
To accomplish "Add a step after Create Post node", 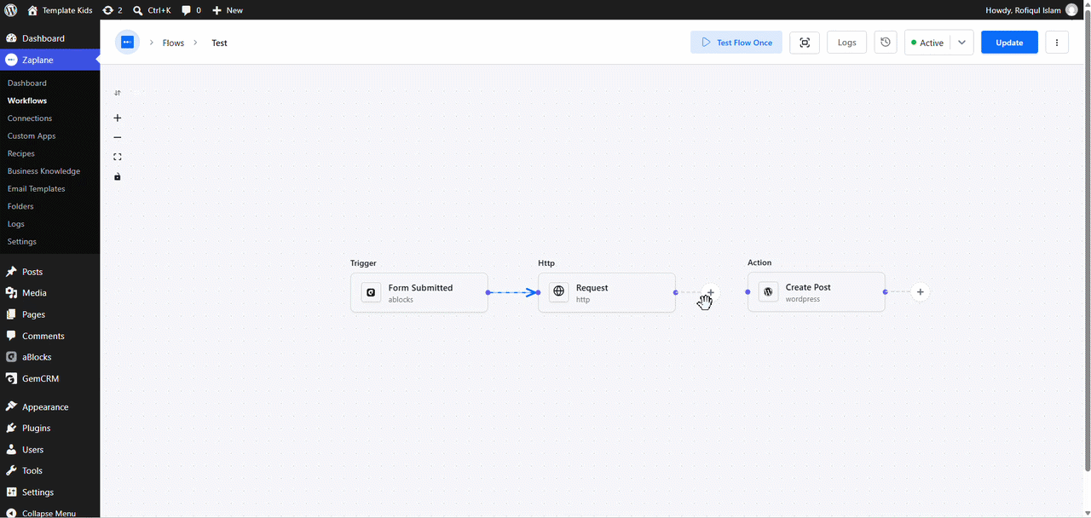I will pyautogui.click(x=920, y=292).
